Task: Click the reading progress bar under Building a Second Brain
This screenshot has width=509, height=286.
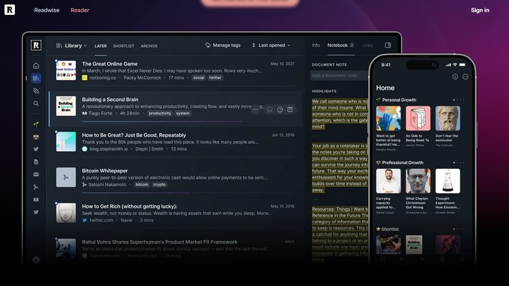Action: [x=188, y=121]
